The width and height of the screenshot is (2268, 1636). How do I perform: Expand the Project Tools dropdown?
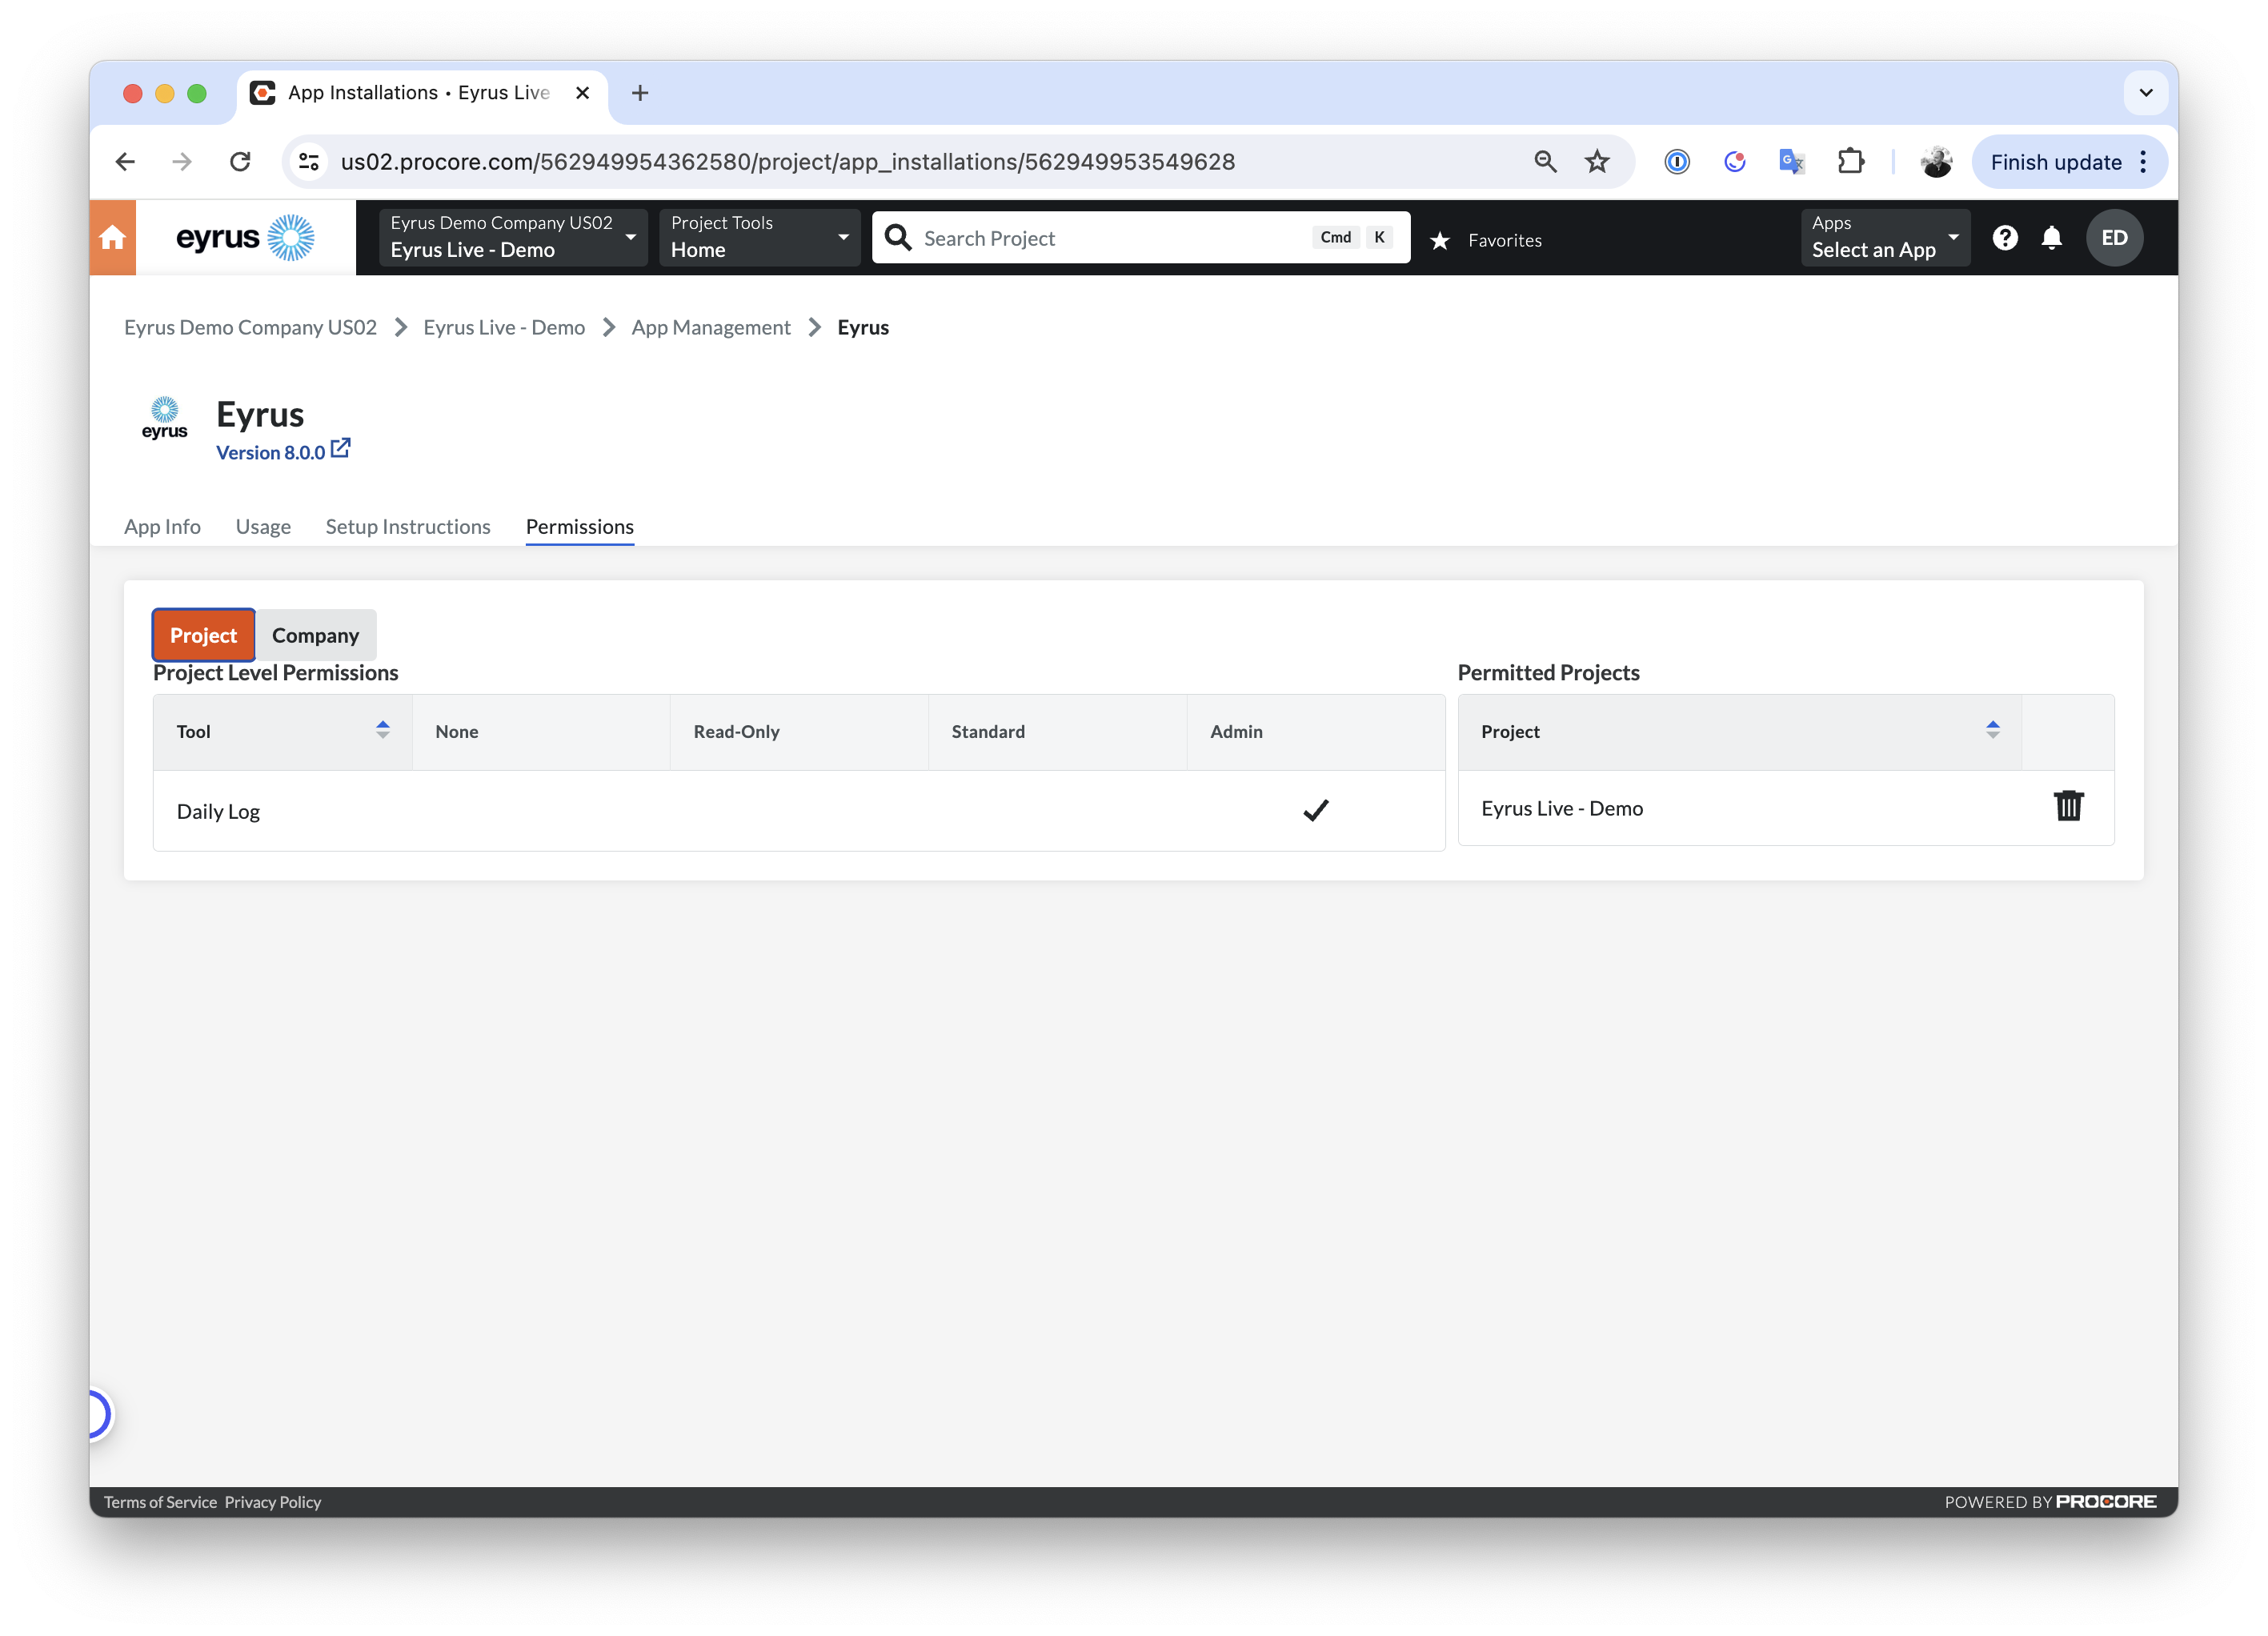point(759,238)
